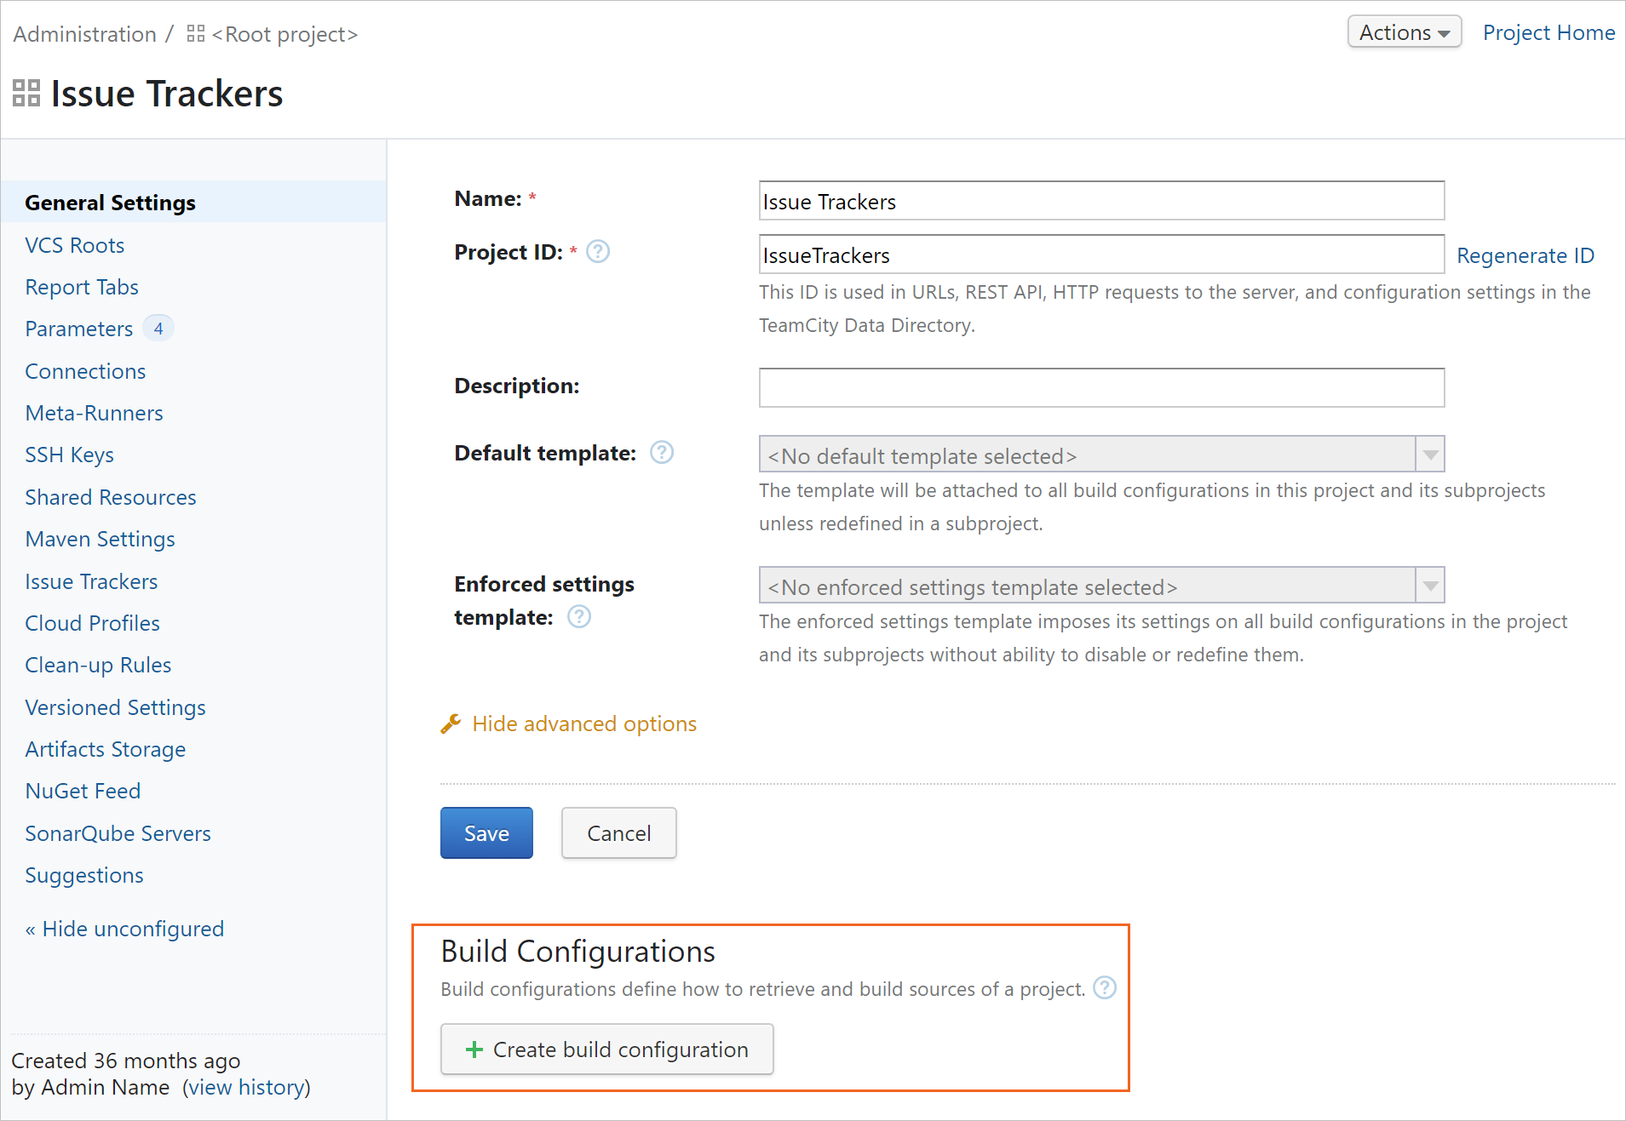
Task: Cancel the current changes
Action: 618,832
